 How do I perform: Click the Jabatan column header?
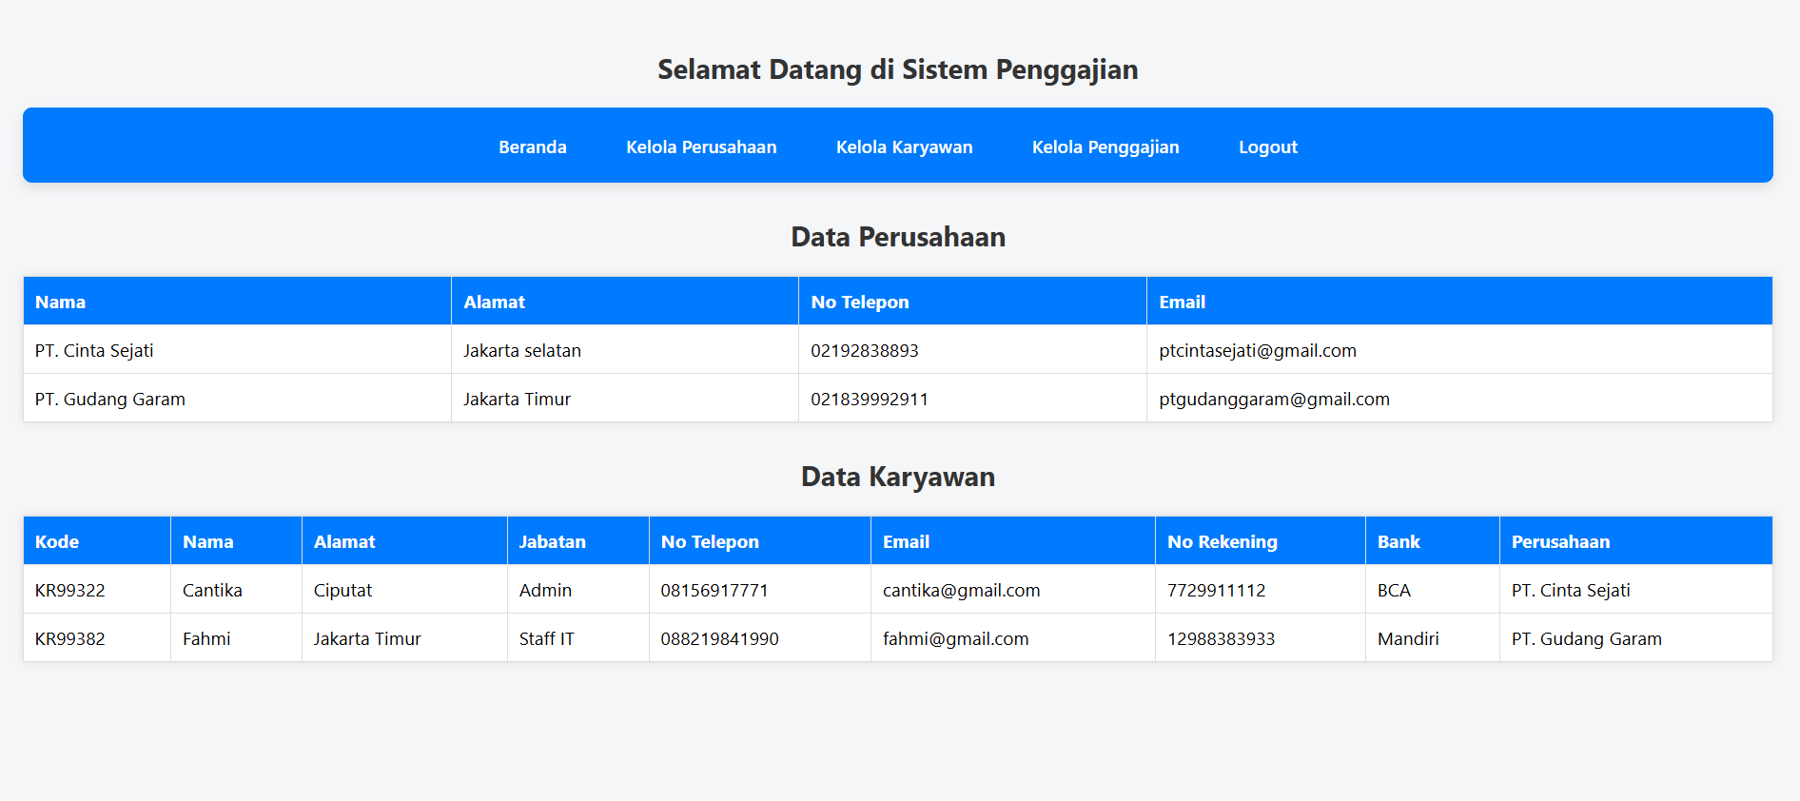point(578,541)
